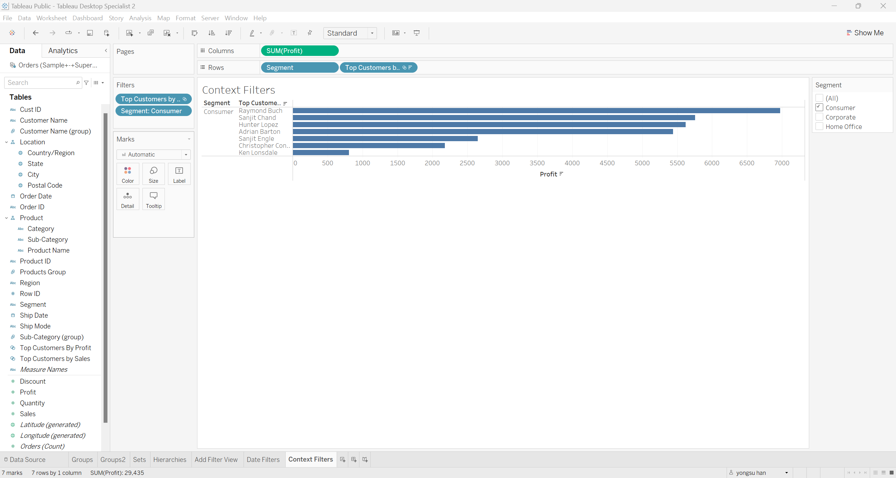
Task: Click the sort descending toolbar icon
Action: pyautogui.click(x=229, y=33)
